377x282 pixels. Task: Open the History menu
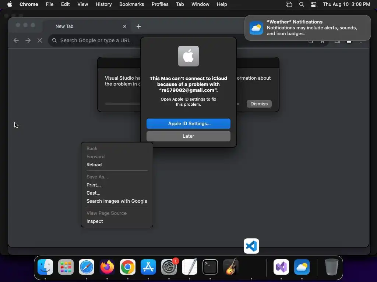[103, 4]
